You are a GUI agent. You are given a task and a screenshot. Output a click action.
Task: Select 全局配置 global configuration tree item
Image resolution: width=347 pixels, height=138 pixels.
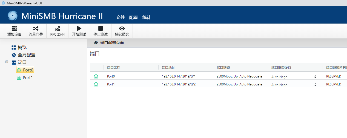point(27,55)
